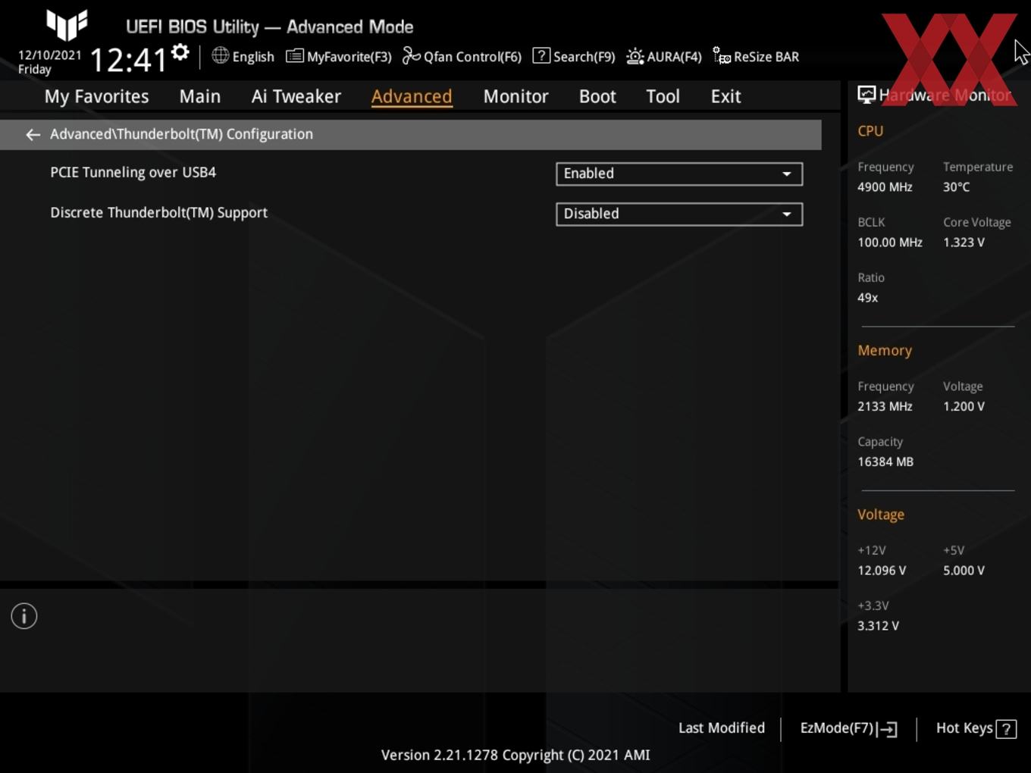1031x773 pixels.
Task: Click Memory frequency 2133 MHz
Action: coord(885,406)
